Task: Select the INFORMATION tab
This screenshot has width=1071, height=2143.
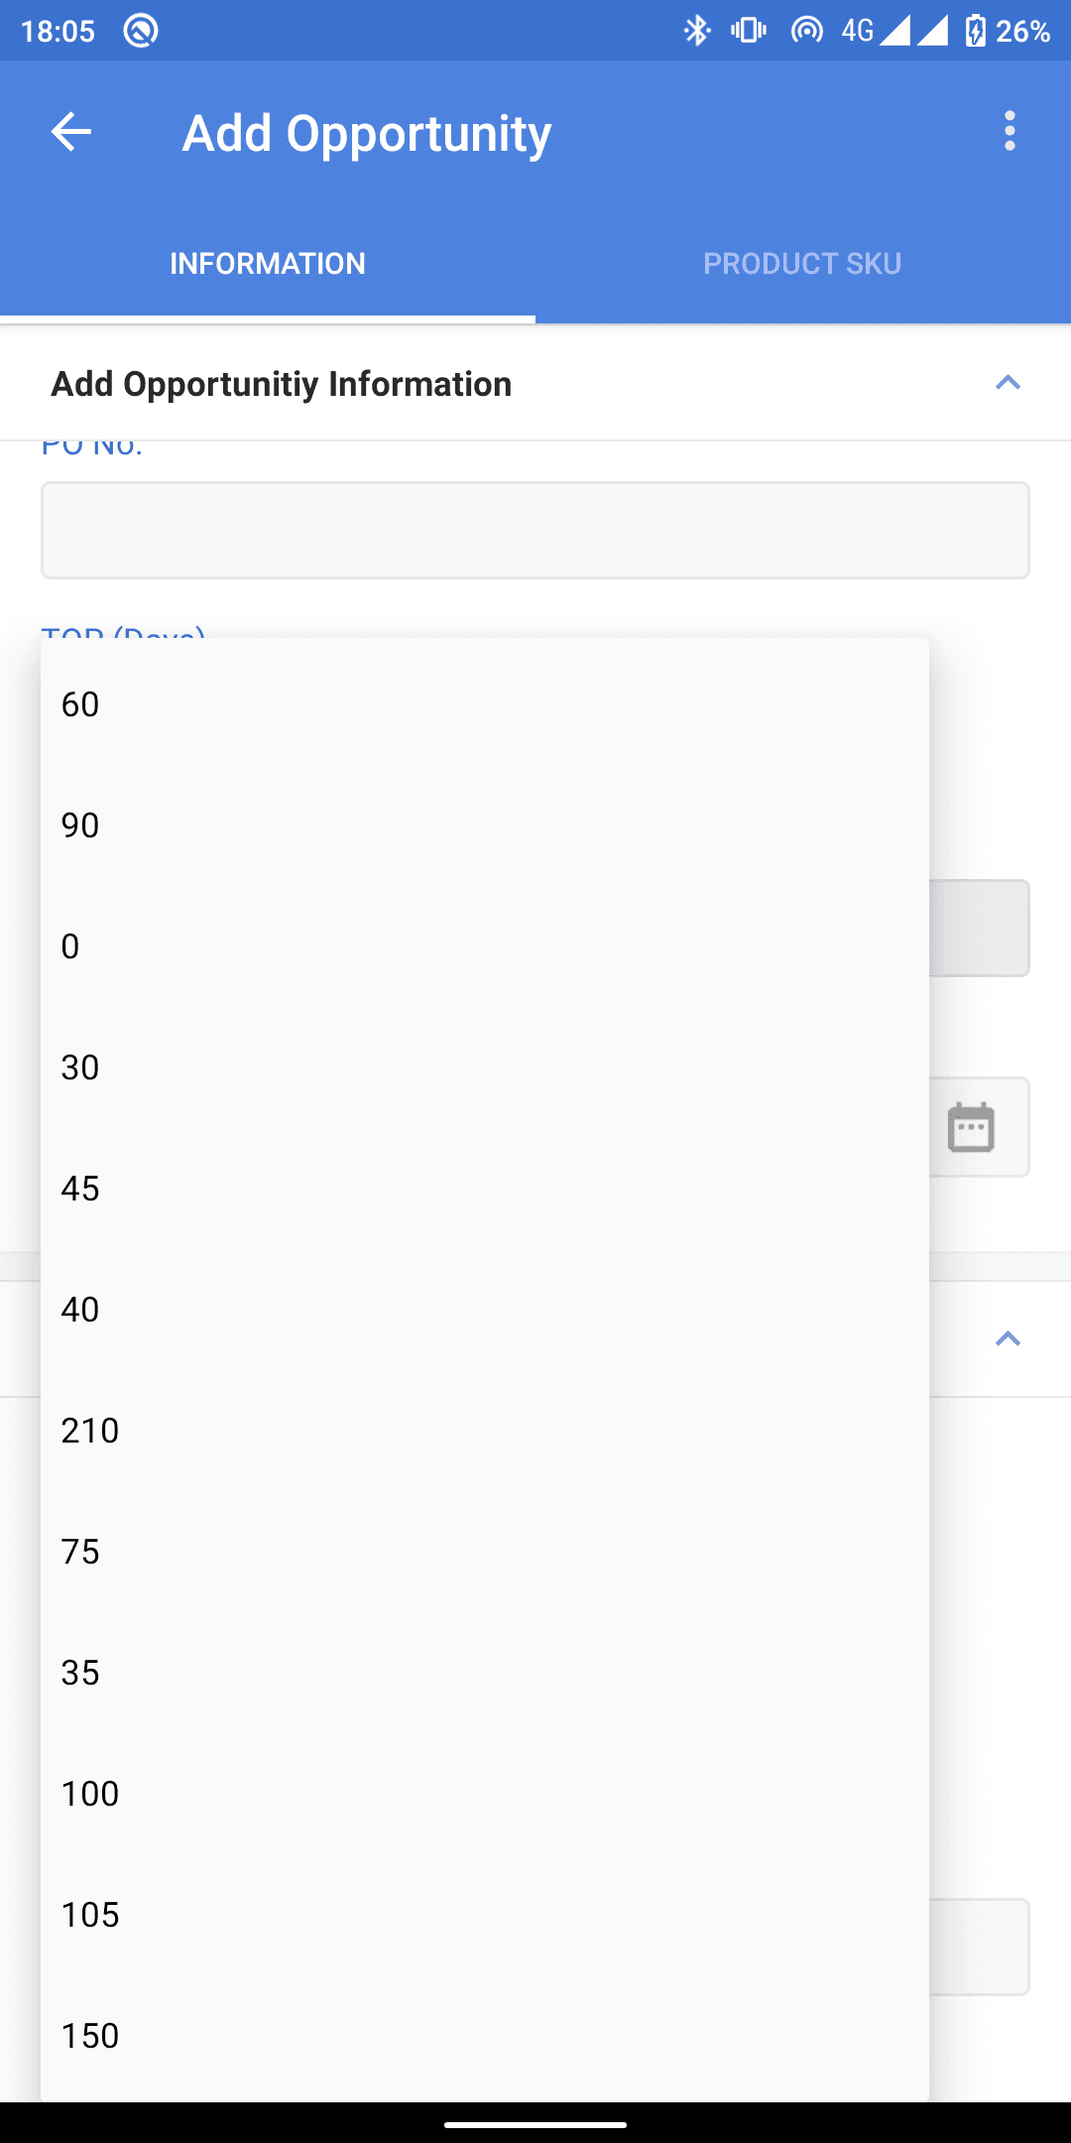Action: click(x=268, y=264)
